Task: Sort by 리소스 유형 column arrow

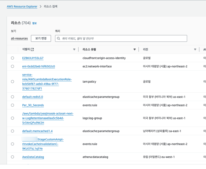Action: [134, 50]
